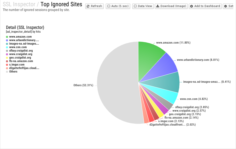Click the Detail (SSL Inspector) legend heading

(25, 27)
